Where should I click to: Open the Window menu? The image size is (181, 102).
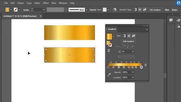[63, 3]
